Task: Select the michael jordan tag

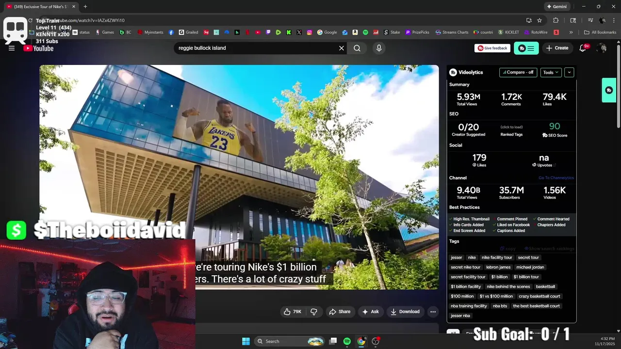Action: pyautogui.click(x=530, y=267)
